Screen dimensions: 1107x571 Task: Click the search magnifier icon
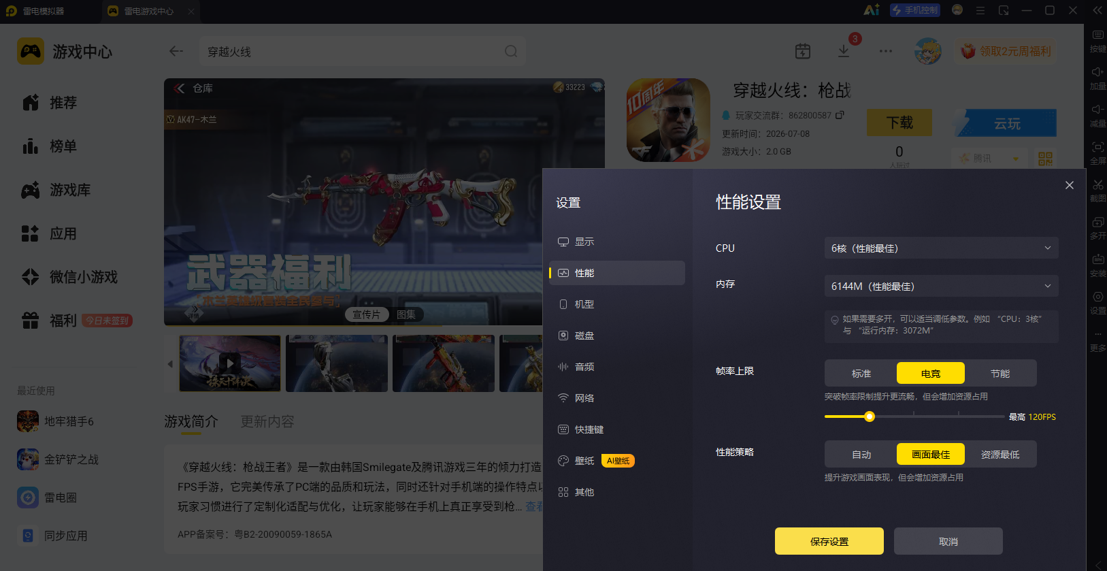511,51
